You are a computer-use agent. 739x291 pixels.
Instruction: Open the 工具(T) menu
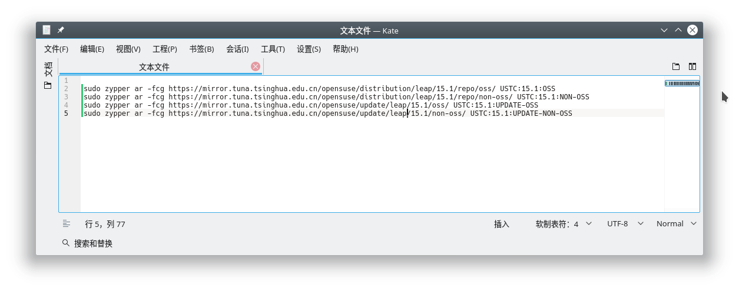point(273,49)
